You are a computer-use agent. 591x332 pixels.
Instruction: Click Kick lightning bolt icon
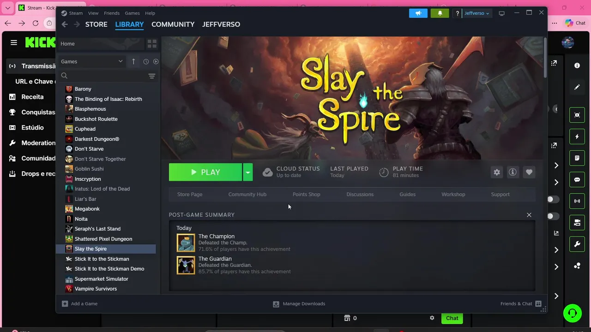(577, 136)
